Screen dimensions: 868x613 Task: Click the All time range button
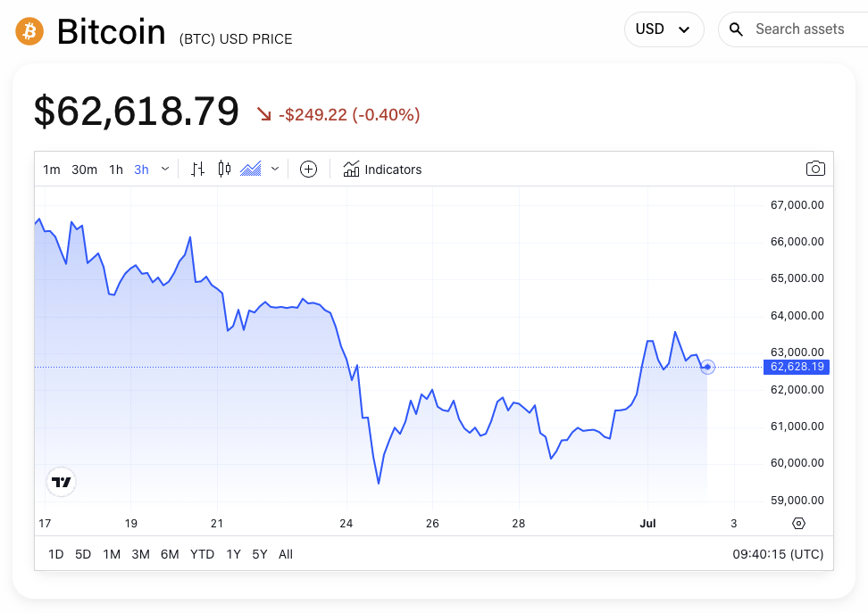[285, 554]
